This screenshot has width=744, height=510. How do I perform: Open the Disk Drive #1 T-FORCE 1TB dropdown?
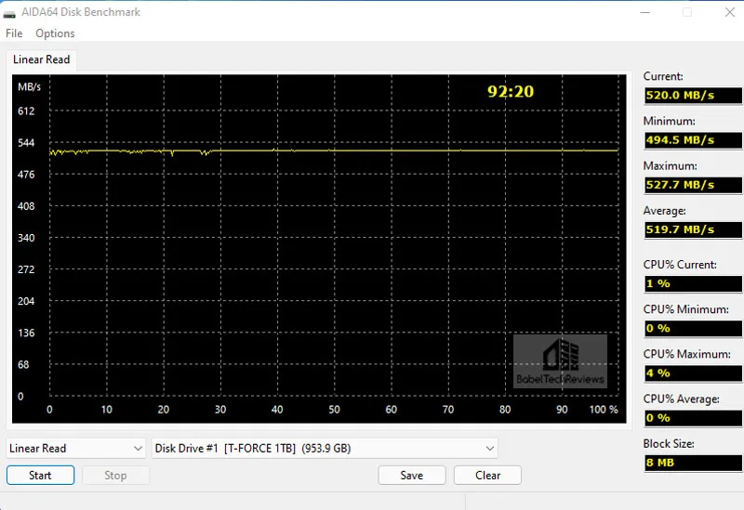coord(325,449)
